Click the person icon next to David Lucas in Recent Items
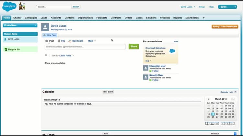The width and height of the screenshot is (243, 136). (x=5, y=39)
